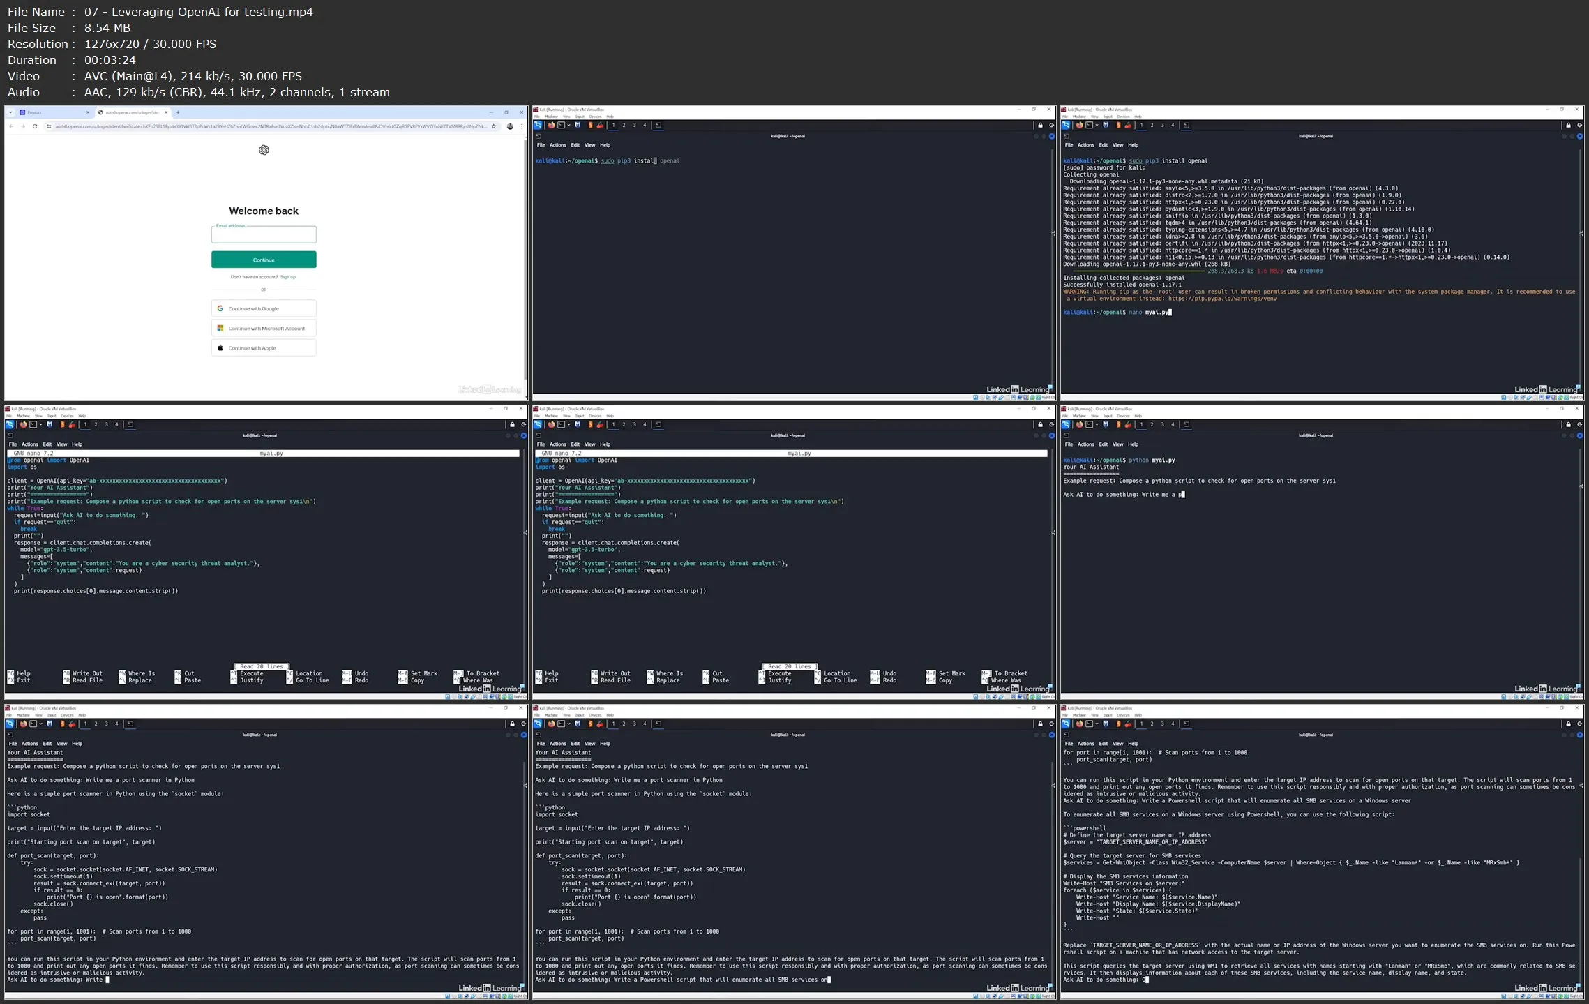Switch to workspace 3 in the frame showing only 'sudo pip3 install'

click(634, 126)
